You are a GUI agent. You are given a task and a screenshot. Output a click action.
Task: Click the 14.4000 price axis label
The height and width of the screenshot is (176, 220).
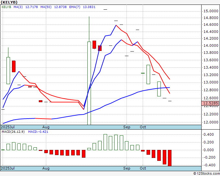211,32
